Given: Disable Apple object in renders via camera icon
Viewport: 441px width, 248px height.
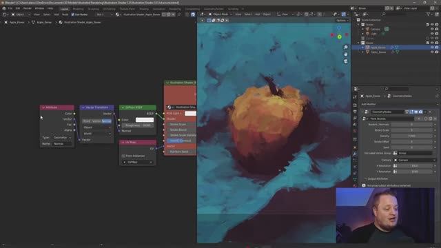Looking at the screenshot, I should [x=437, y=48].
